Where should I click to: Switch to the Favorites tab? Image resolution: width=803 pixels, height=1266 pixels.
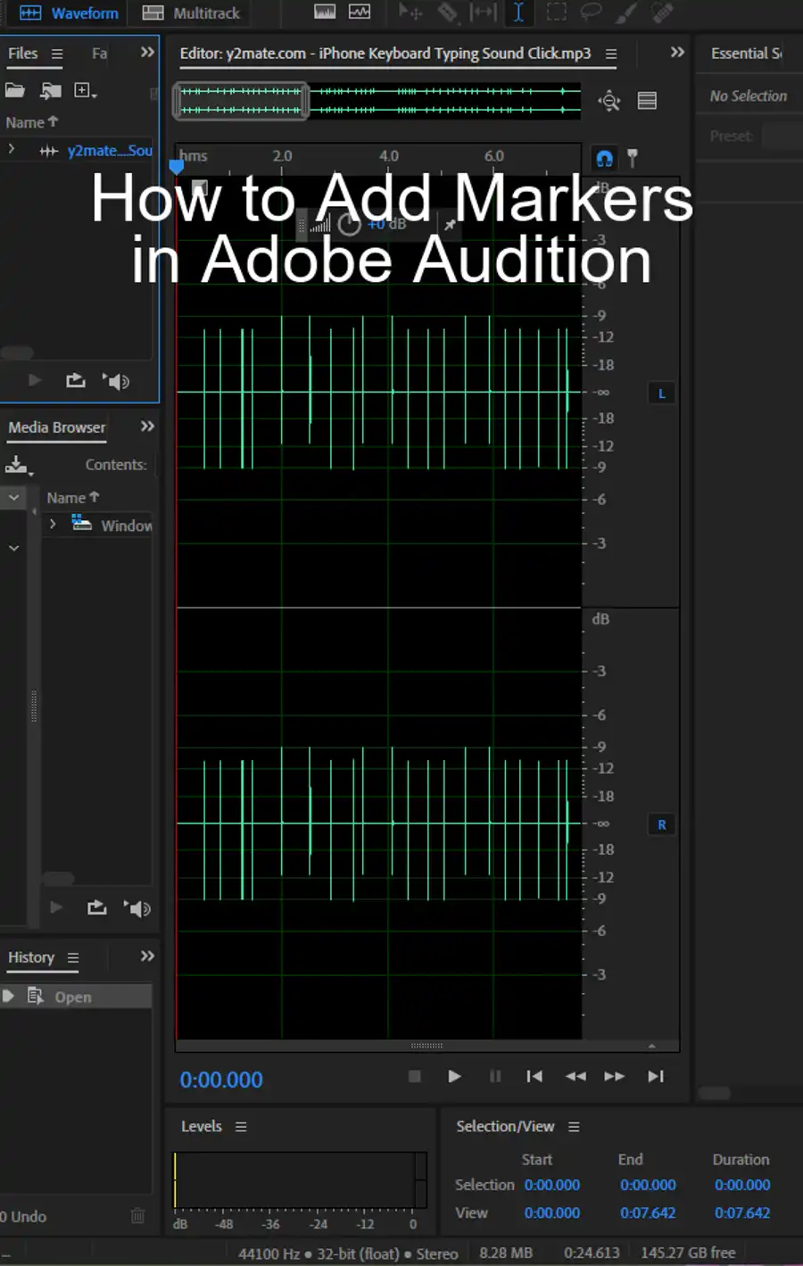[x=99, y=54]
